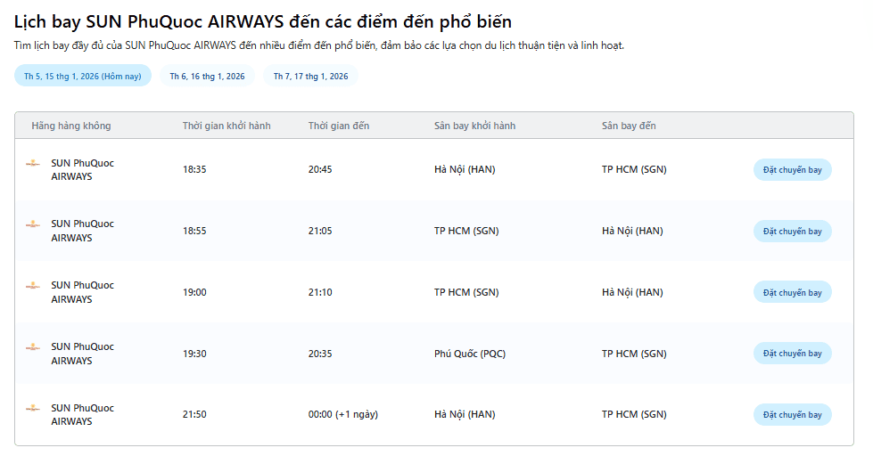Book the 18:35 Hà Nội to TP HCM flight

(x=792, y=170)
